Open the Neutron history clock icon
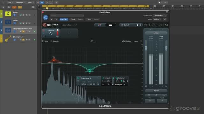 coord(145,25)
